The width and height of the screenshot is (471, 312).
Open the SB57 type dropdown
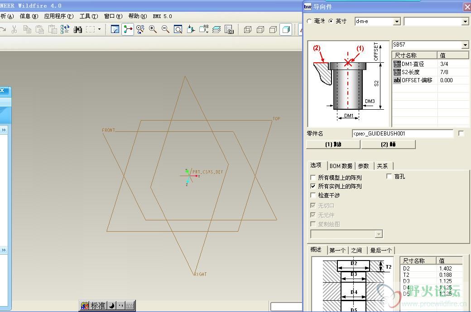pos(465,45)
